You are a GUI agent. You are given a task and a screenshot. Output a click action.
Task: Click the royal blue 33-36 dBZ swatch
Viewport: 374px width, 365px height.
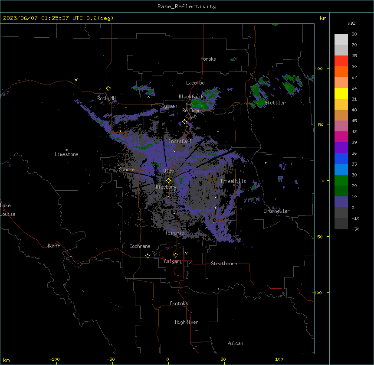tap(341, 158)
